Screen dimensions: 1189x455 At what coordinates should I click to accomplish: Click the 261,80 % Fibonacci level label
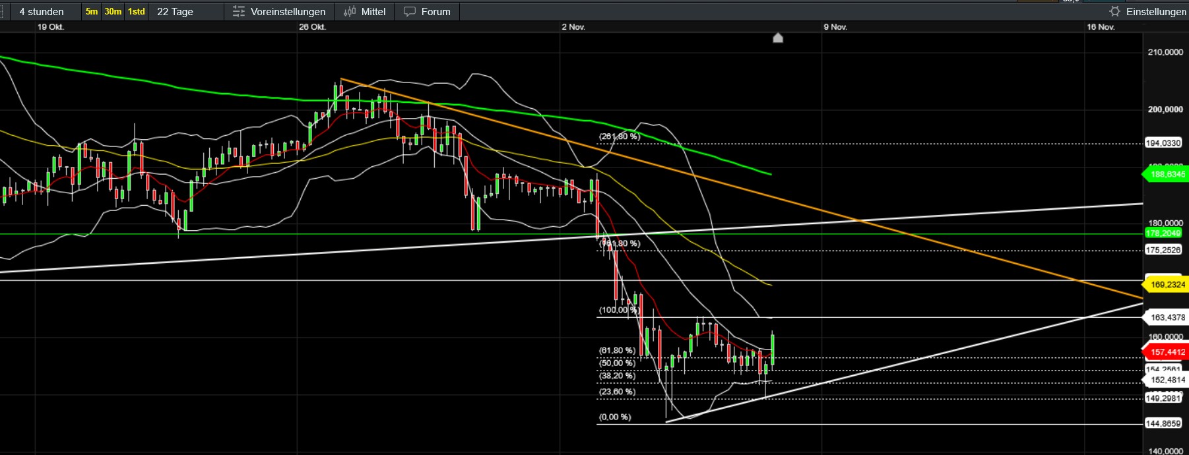pos(619,136)
